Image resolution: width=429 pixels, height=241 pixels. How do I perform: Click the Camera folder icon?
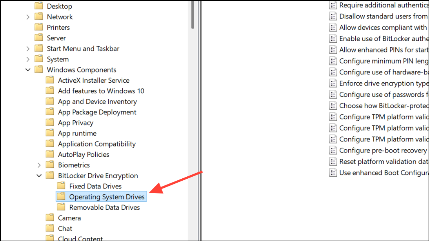click(x=50, y=218)
